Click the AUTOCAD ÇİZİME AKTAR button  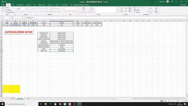pos(19,32)
